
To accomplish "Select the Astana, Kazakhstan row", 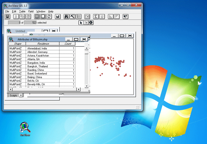I will coord(42,55).
